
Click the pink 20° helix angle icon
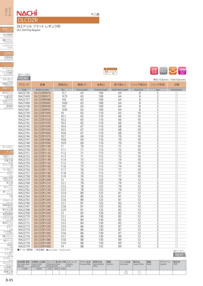pos(182,71)
